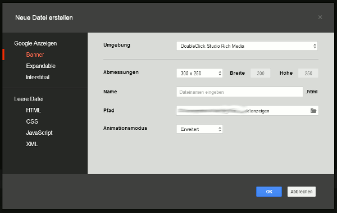Click the Pfad label
Screen dimensions: 337x213
pos(109,110)
